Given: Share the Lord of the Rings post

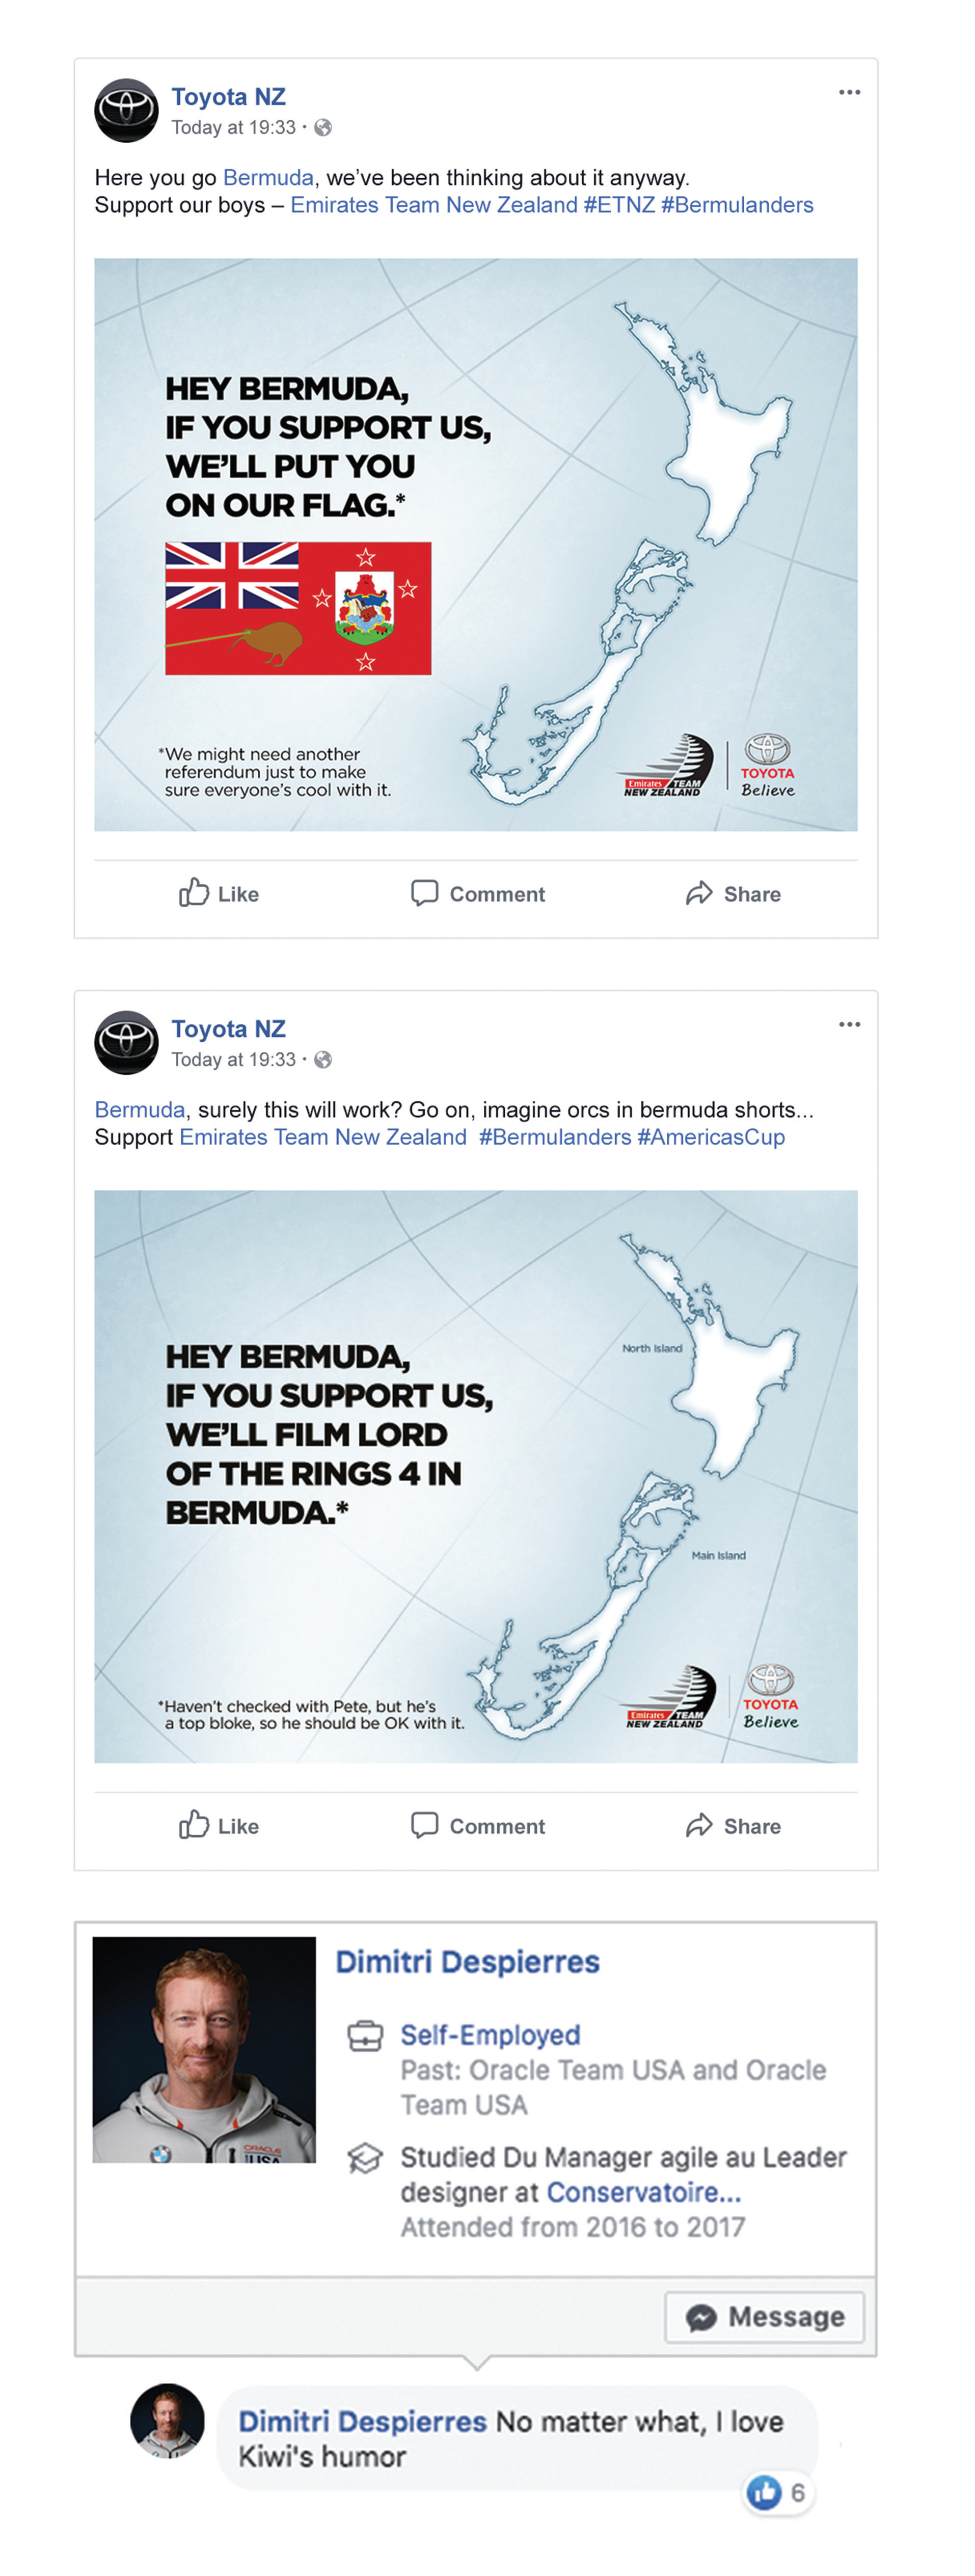Looking at the screenshot, I should click(x=733, y=1825).
